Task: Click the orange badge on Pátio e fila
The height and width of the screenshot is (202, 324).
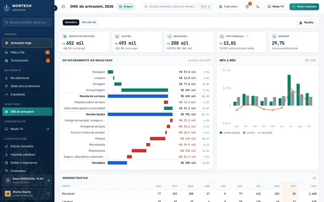Action: [x=47, y=53]
